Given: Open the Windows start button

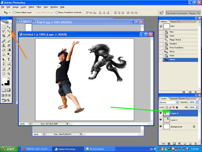Looking at the screenshot, I should click(x=9, y=149).
